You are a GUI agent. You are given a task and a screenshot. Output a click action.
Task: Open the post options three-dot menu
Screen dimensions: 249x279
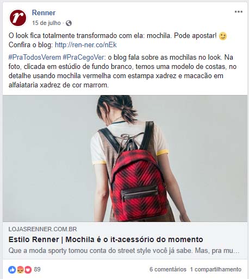[239, 12]
